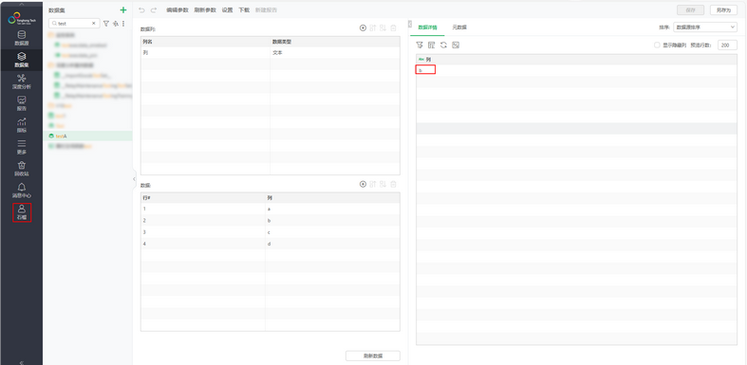Open the filter icon in data detail toolbar
Image resolution: width=747 pixels, height=365 pixels.
420,45
